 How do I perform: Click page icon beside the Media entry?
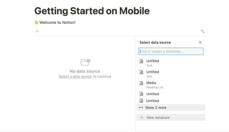click(x=141, y=83)
